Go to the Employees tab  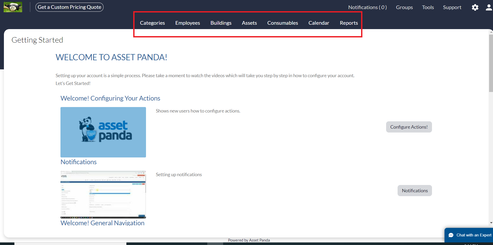click(x=187, y=23)
